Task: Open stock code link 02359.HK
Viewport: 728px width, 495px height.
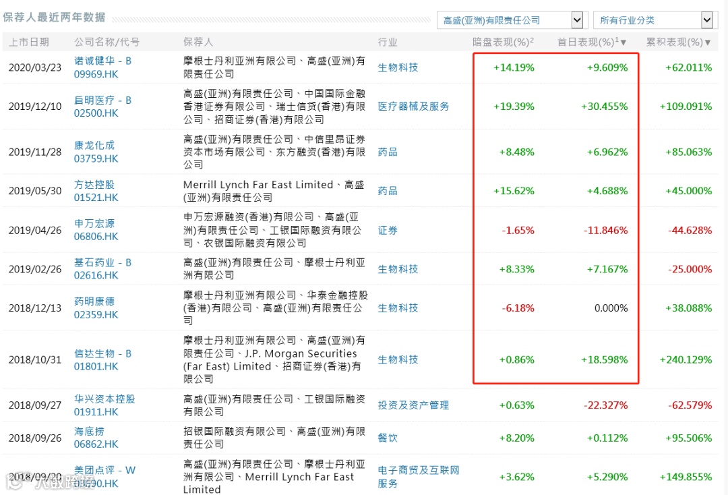Action: point(96,315)
